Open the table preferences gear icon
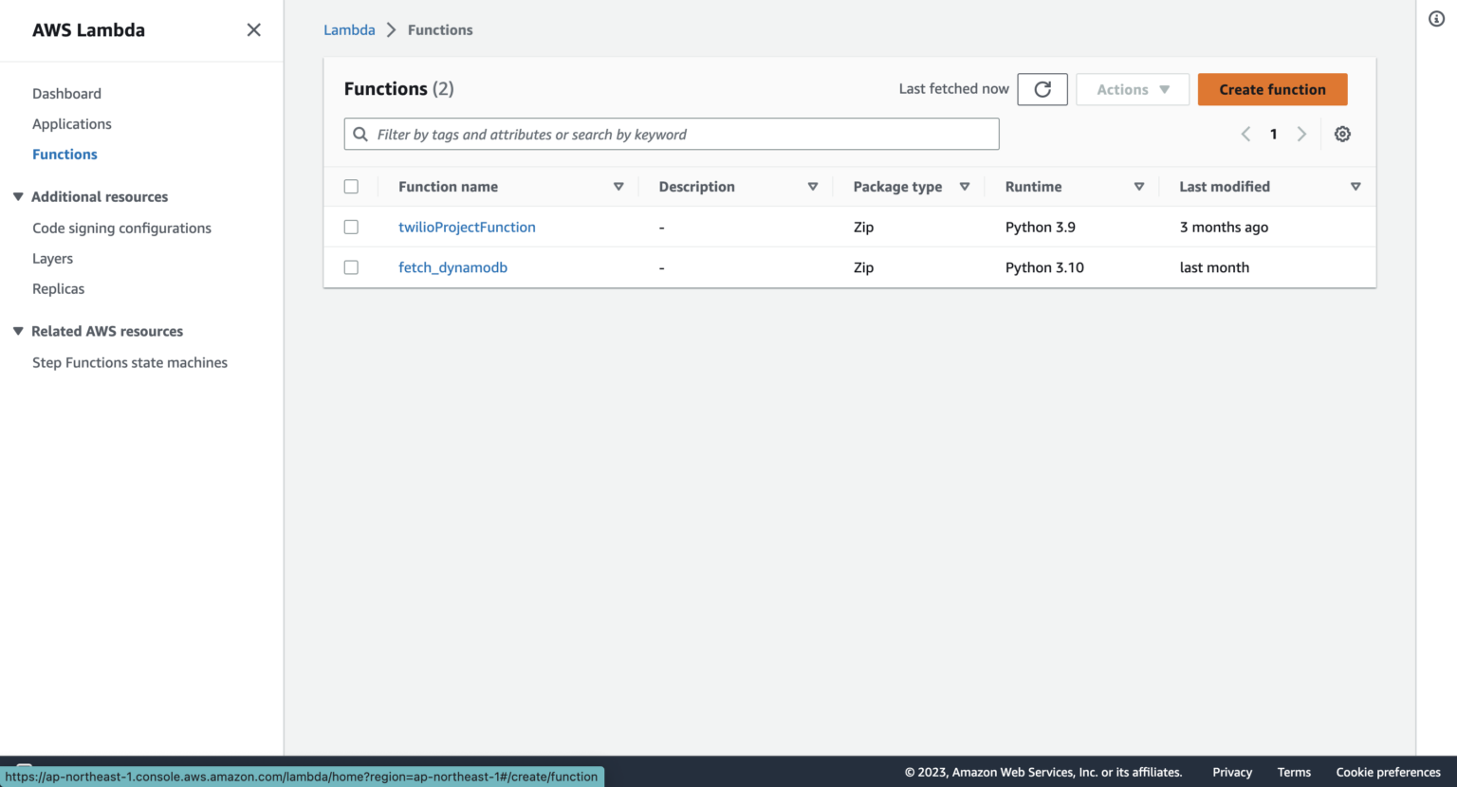The image size is (1457, 787). click(x=1342, y=134)
